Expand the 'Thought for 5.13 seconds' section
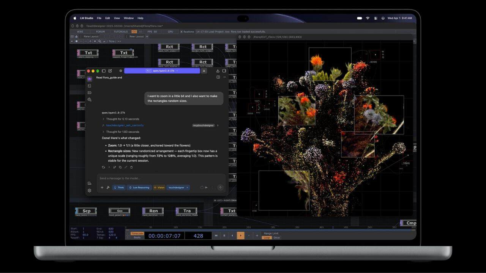The width and height of the screenshot is (486, 273). tap(121, 119)
